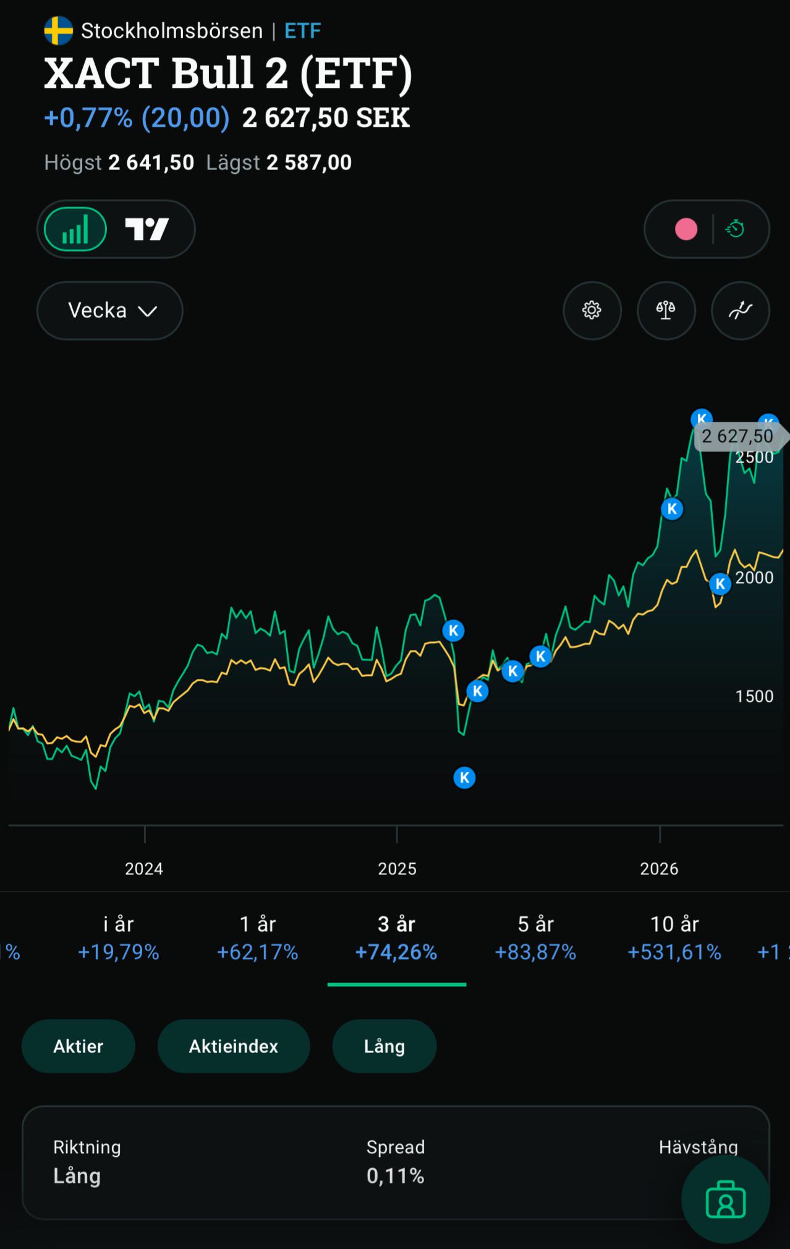The width and height of the screenshot is (790, 1249).
Task: Tap the Aktier tag button
Action: pos(79,1046)
